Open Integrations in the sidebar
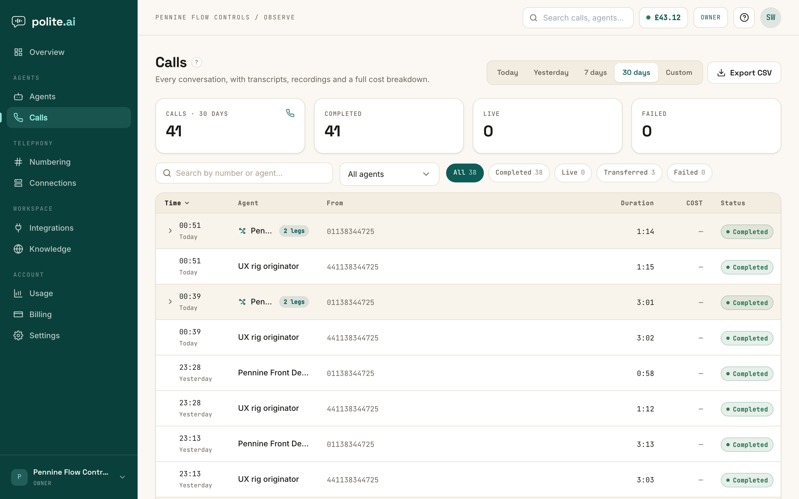The height and width of the screenshot is (499, 799). coord(69,228)
